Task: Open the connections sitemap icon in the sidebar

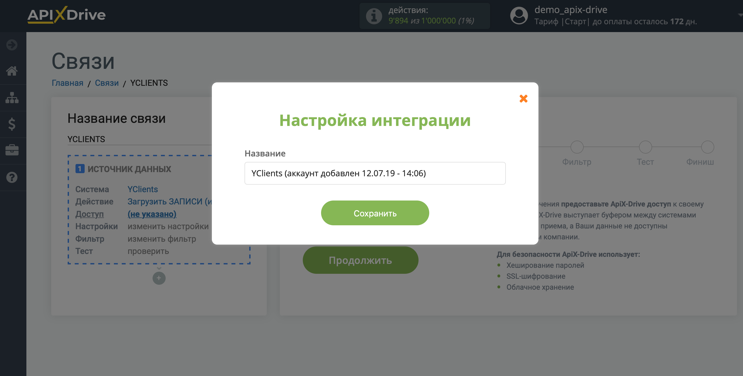Action: [12, 98]
